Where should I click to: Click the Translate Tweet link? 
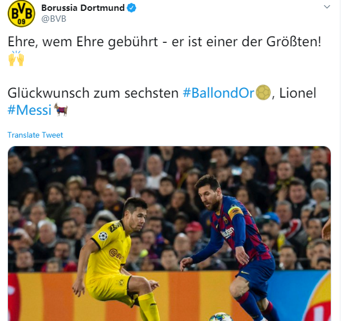35,135
